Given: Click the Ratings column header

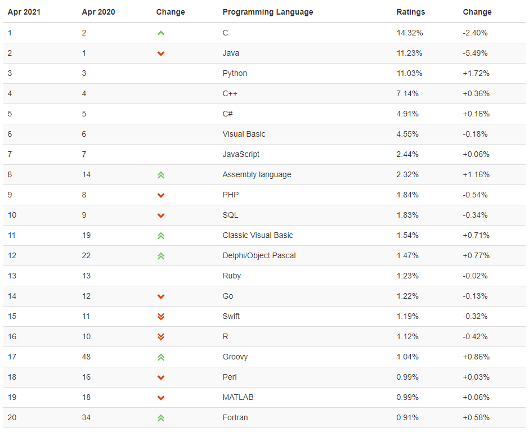Looking at the screenshot, I should coord(411,12).
